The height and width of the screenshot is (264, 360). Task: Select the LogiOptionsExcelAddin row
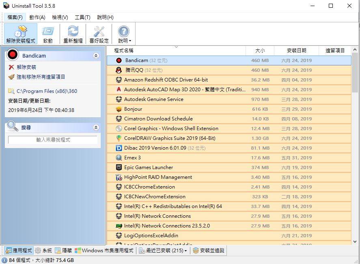(229, 236)
